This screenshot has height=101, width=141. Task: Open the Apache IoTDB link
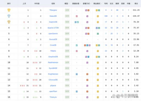(x=53, y=28)
